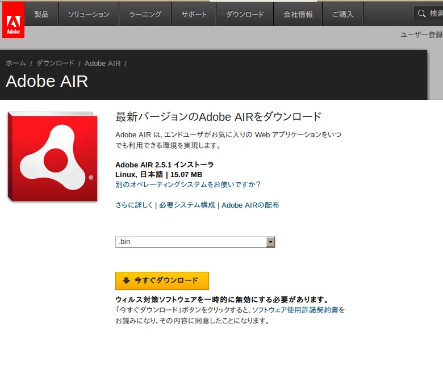
Task: Open the ご購入 menu
Action: (342, 14)
